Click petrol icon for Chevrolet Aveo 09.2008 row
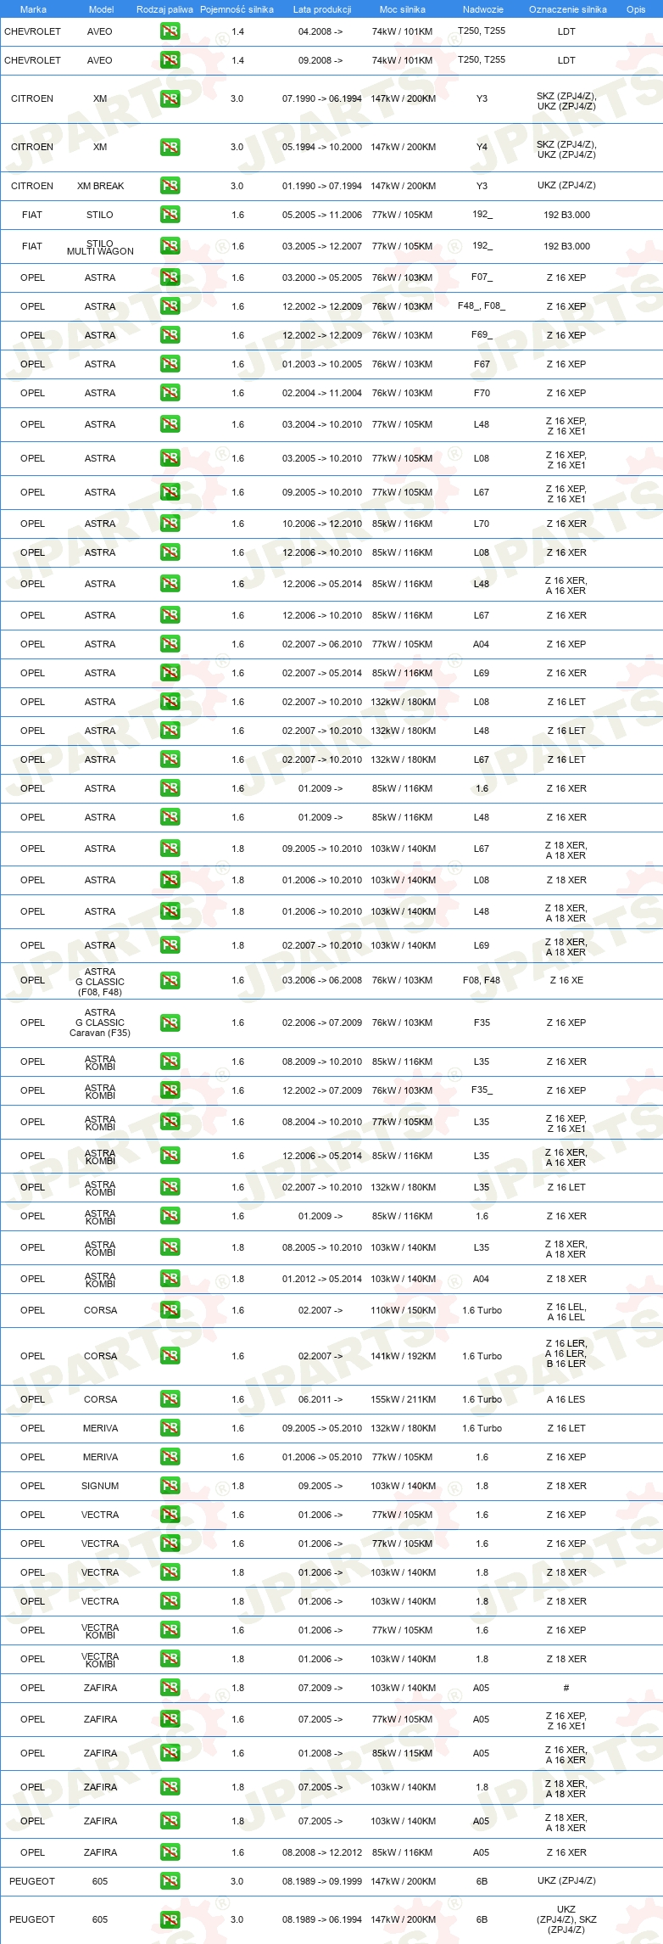 pos(170,60)
